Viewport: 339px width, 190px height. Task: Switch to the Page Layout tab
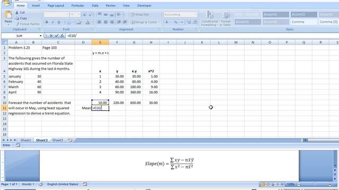click(56, 6)
